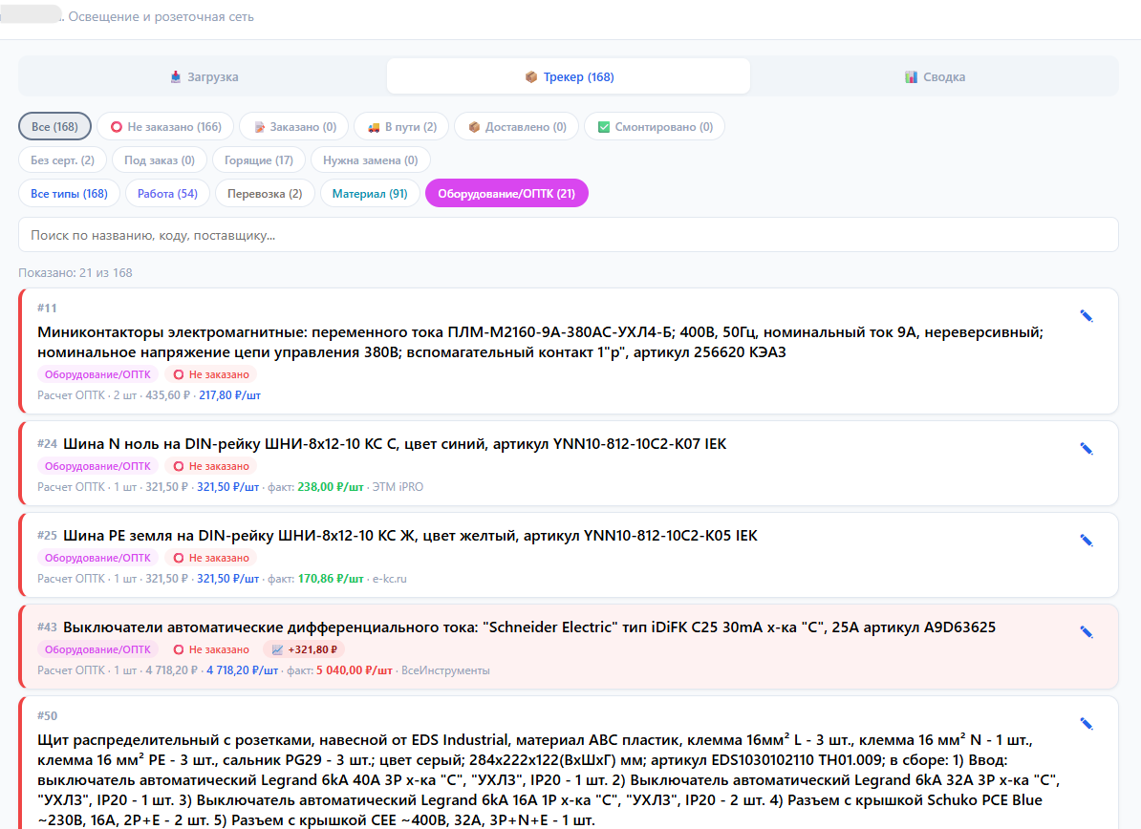Toggle the Без серт. (2) filter

[62, 160]
